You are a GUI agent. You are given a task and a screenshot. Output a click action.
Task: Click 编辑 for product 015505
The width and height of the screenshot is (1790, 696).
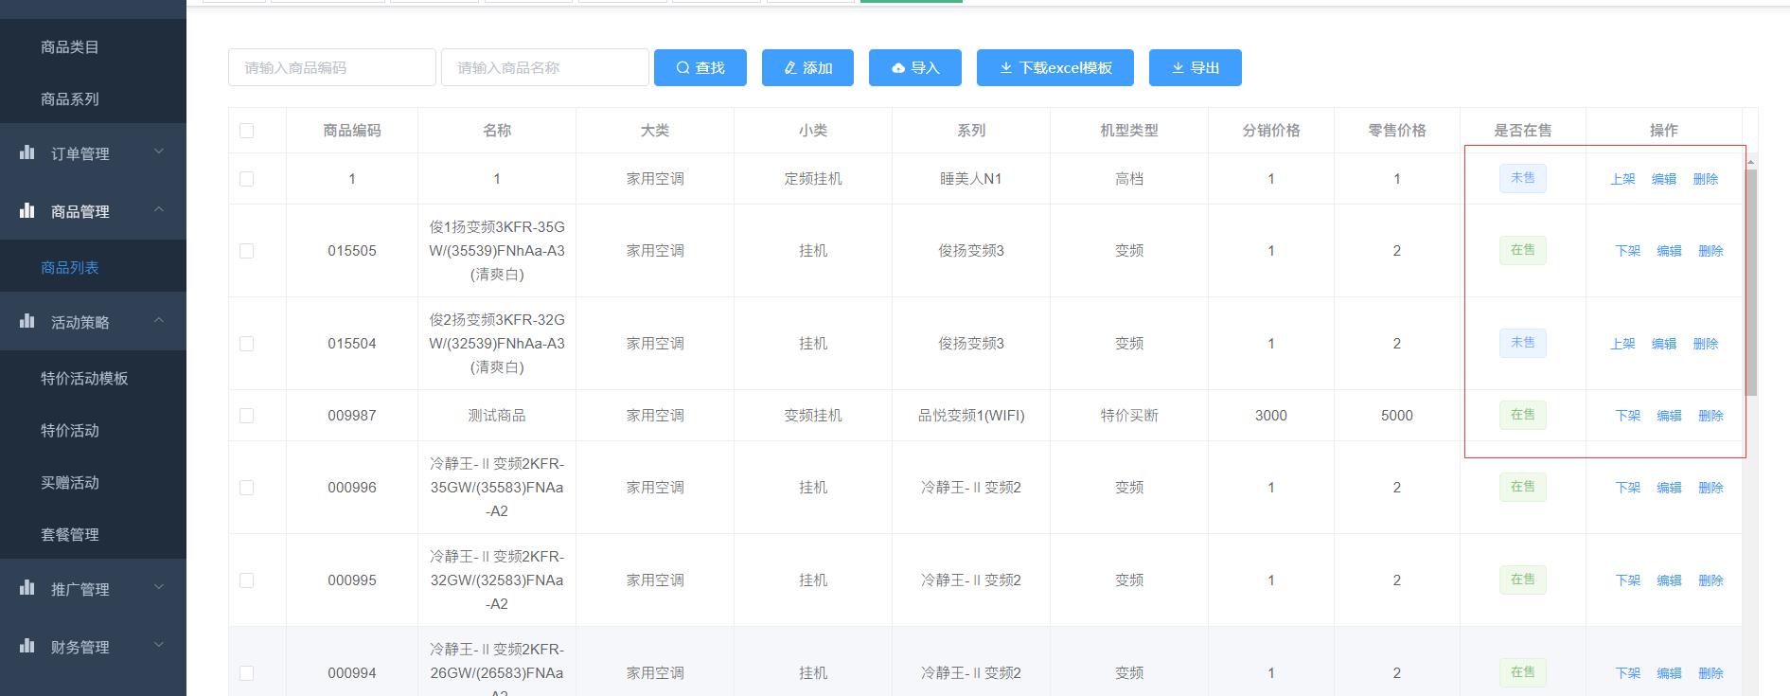[x=1669, y=251]
